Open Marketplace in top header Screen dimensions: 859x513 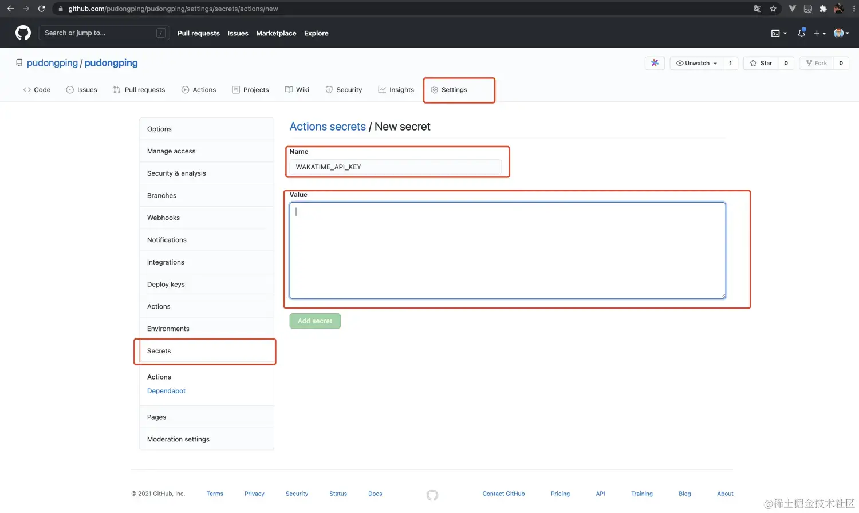276,33
